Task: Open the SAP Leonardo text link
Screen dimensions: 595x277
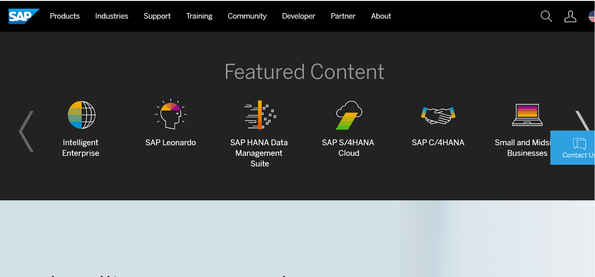Action: (171, 143)
